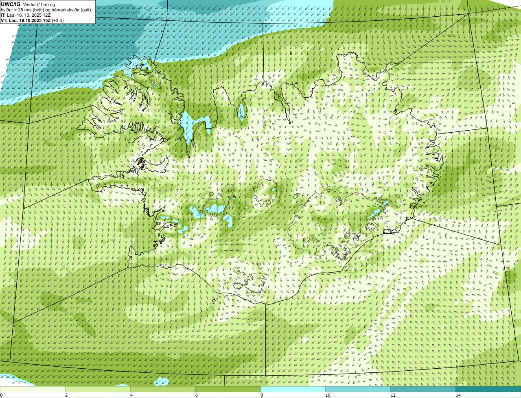Click the '2' label under the color scale
The width and height of the screenshot is (521, 398).
[x=66, y=395]
